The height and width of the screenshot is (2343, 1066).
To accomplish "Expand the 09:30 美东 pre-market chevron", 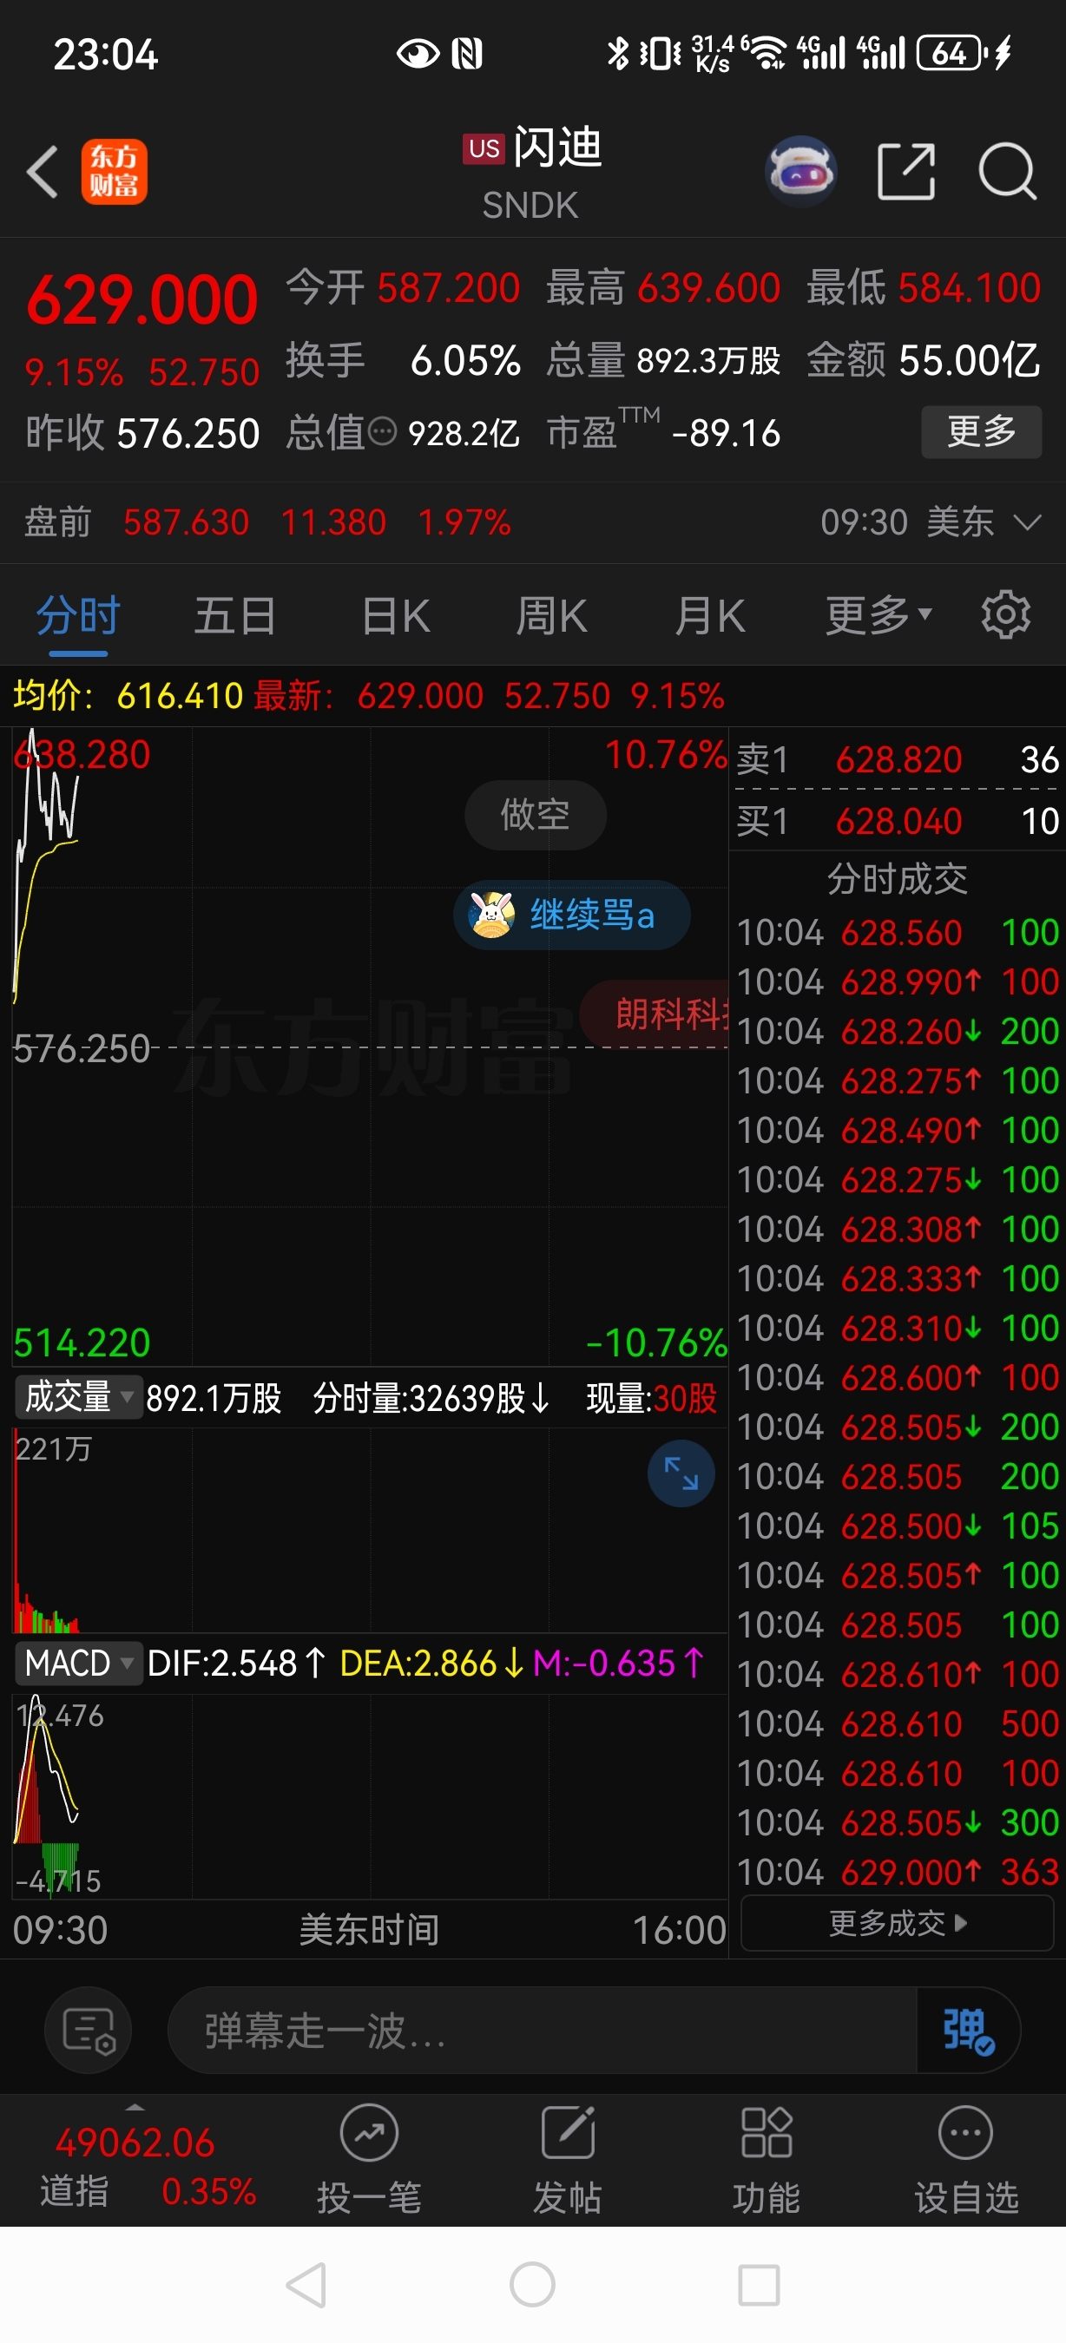I will point(1027,522).
